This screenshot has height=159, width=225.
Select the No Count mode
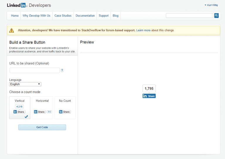[x=65, y=101]
